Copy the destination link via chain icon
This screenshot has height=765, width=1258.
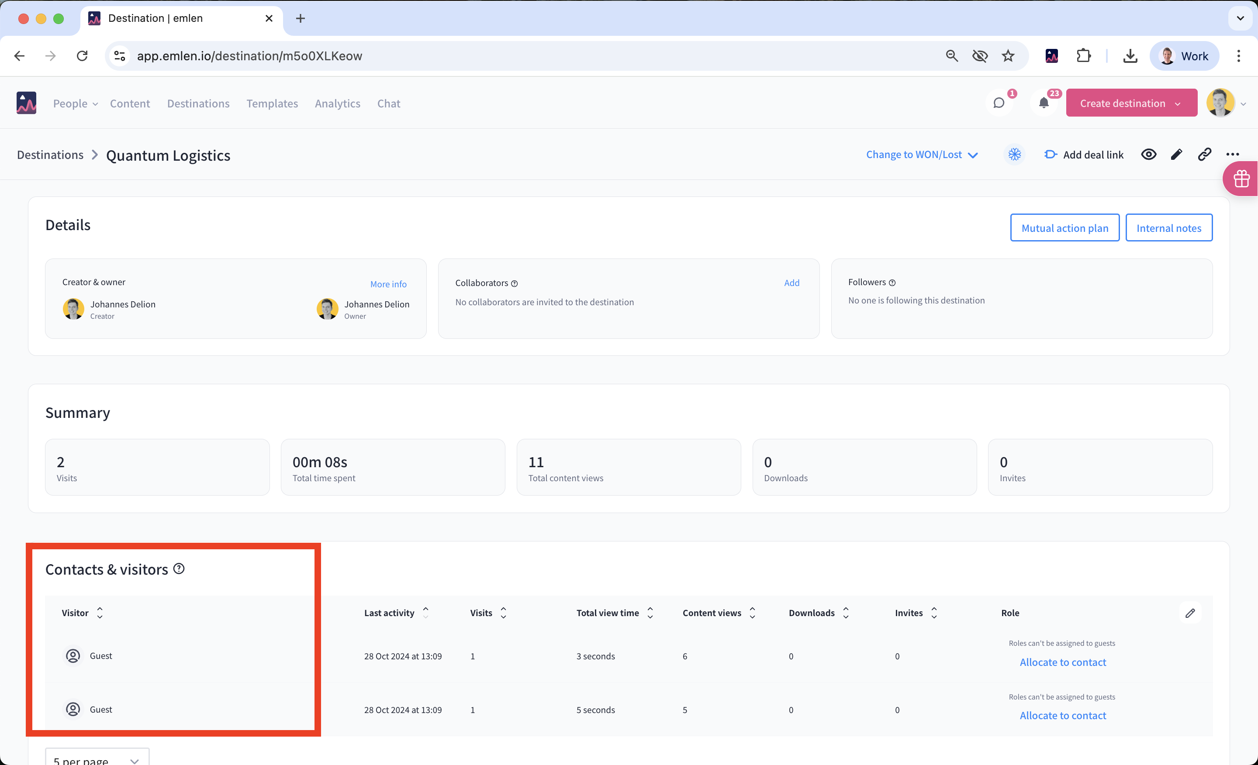pyautogui.click(x=1204, y=154)
